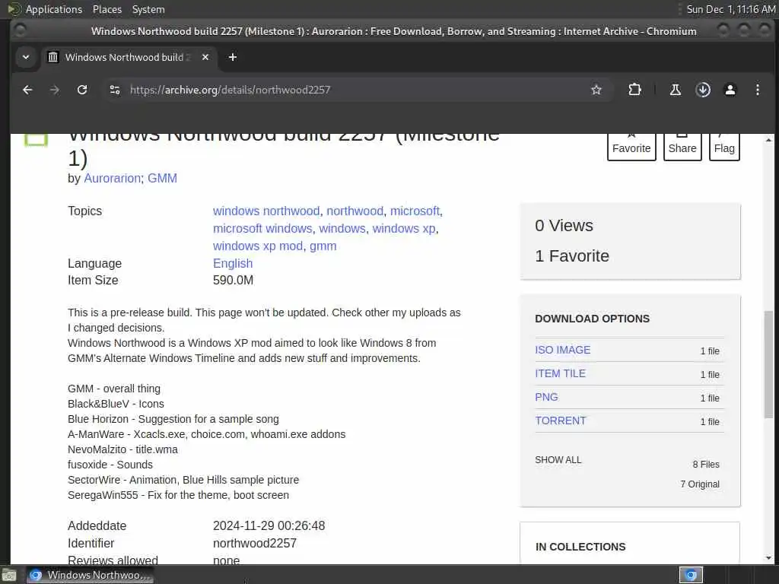The width and height of the screenshot is (779, 584).
Task: Open the System menu
Action: (x=148, y=9)
